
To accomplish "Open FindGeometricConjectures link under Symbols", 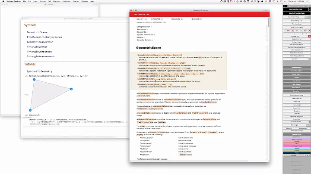I will pyautogui.click(x=44, y=37).
